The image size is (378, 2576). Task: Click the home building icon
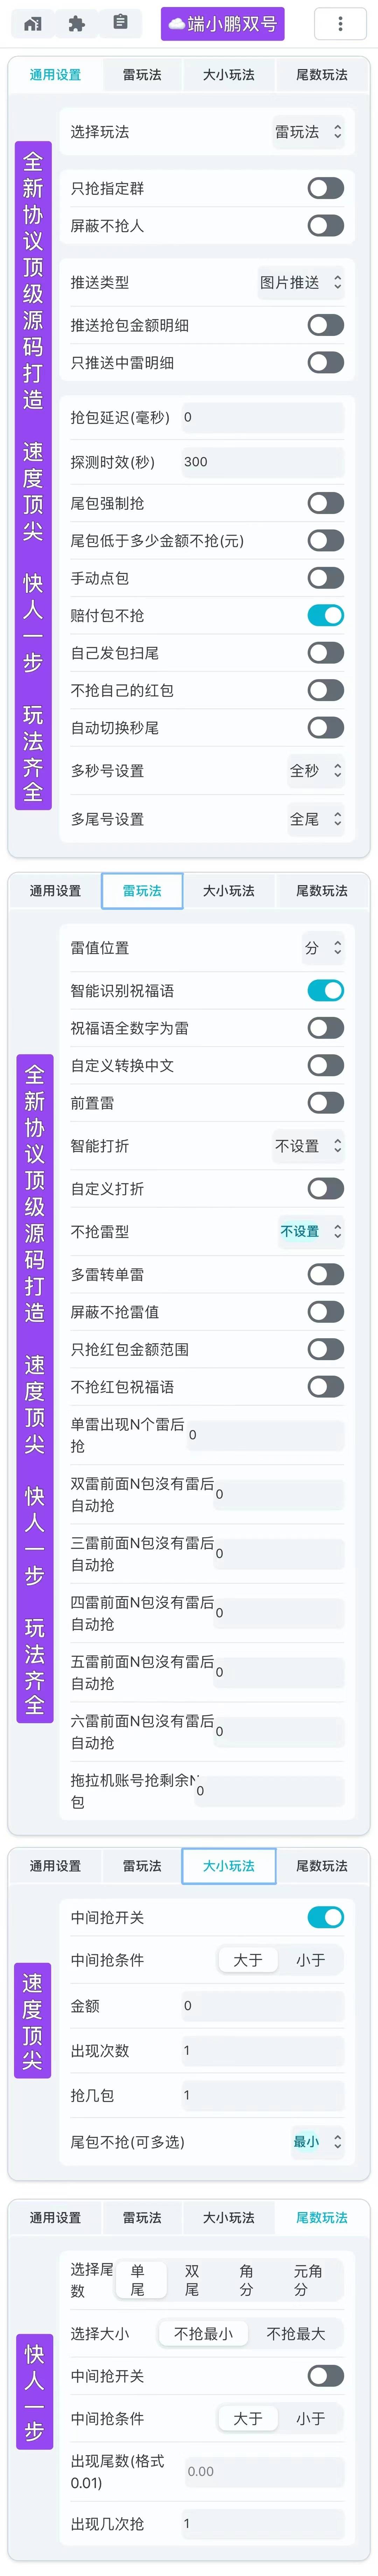coord(33,23)
